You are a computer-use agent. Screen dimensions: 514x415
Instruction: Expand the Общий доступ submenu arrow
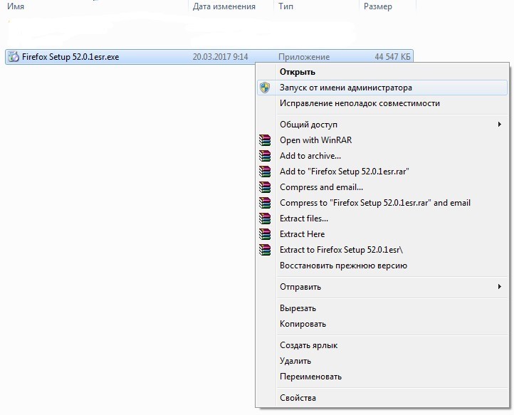pos(499,125)
